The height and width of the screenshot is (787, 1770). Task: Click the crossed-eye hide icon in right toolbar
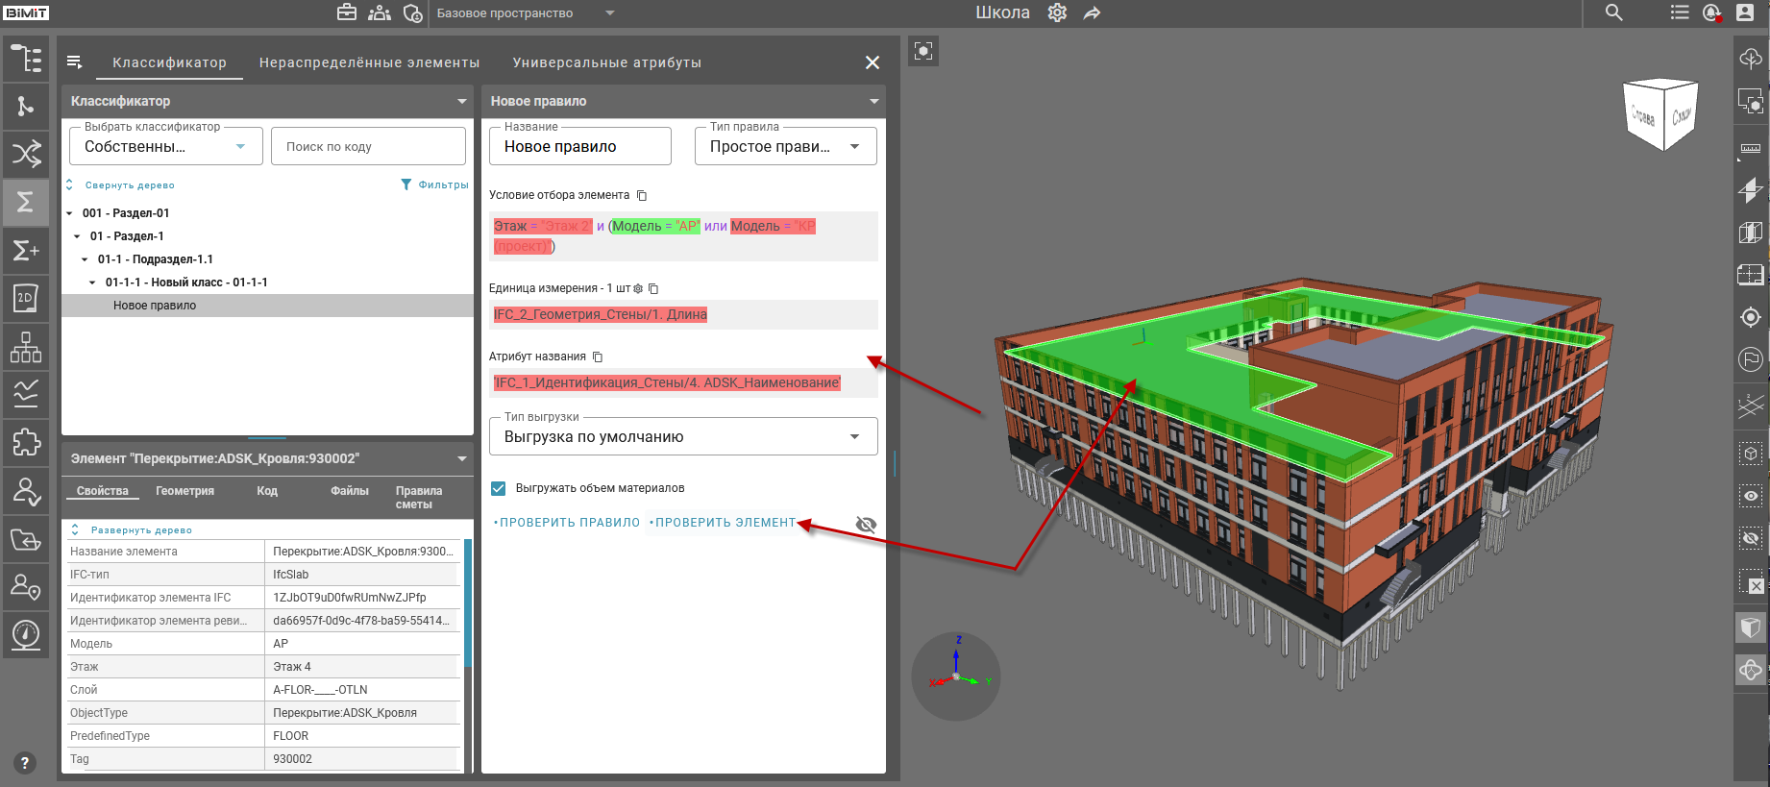coord(1751,538)
